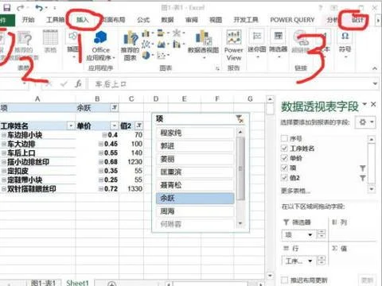Screen dimensions: 382x286
Task: Open Office 应用程序 apps button
Action: point(100,46)
